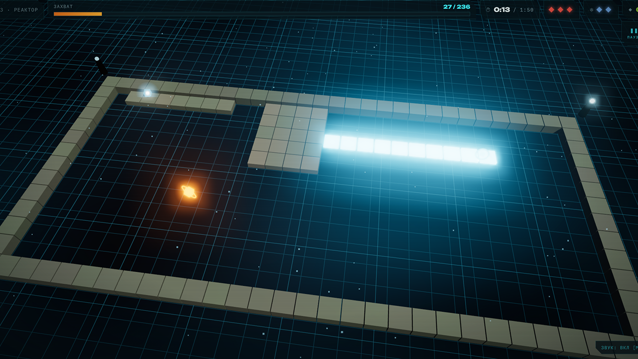This screenshot has height=359, width=638.
Task: Click the glowing orange player orb
Action: pyautogui.click(x=188, y=191)
